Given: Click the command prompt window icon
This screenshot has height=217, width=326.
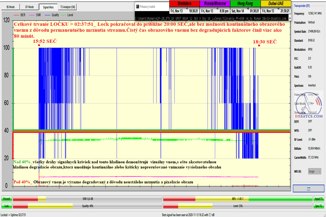Looking at the screenshot, I should tap(137, 6).
